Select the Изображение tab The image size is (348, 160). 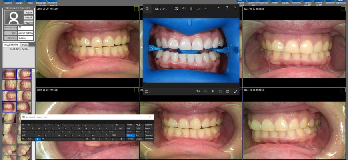click(x=11, y=45)
